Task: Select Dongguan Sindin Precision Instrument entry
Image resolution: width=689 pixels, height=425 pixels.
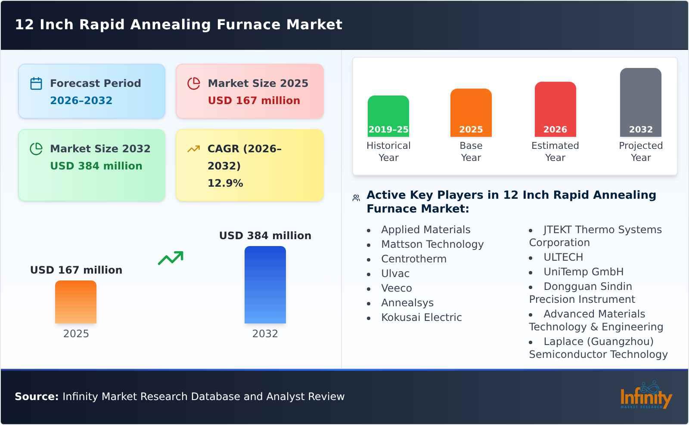Action: 582,293
